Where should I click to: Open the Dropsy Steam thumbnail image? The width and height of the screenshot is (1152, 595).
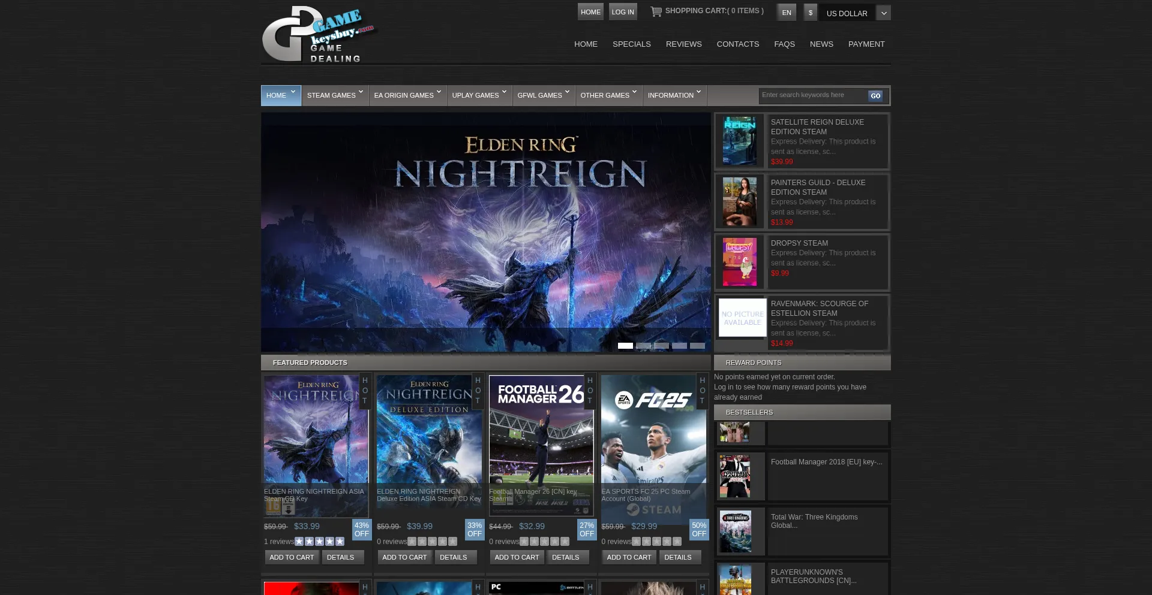(739, 262)
